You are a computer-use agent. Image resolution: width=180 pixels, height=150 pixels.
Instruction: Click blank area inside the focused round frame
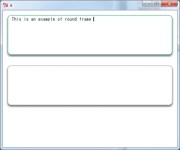pyautogui.click(x=90, y=38)
